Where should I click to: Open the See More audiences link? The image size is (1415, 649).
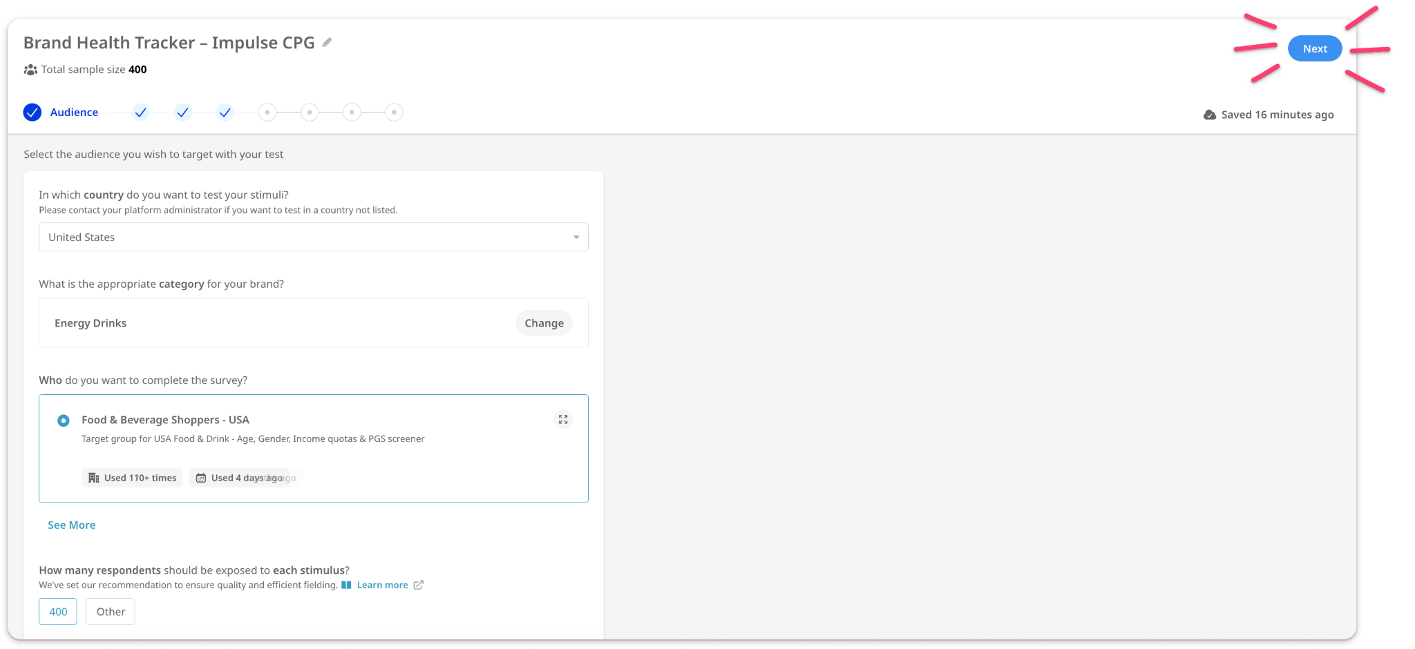pos(72,525)
